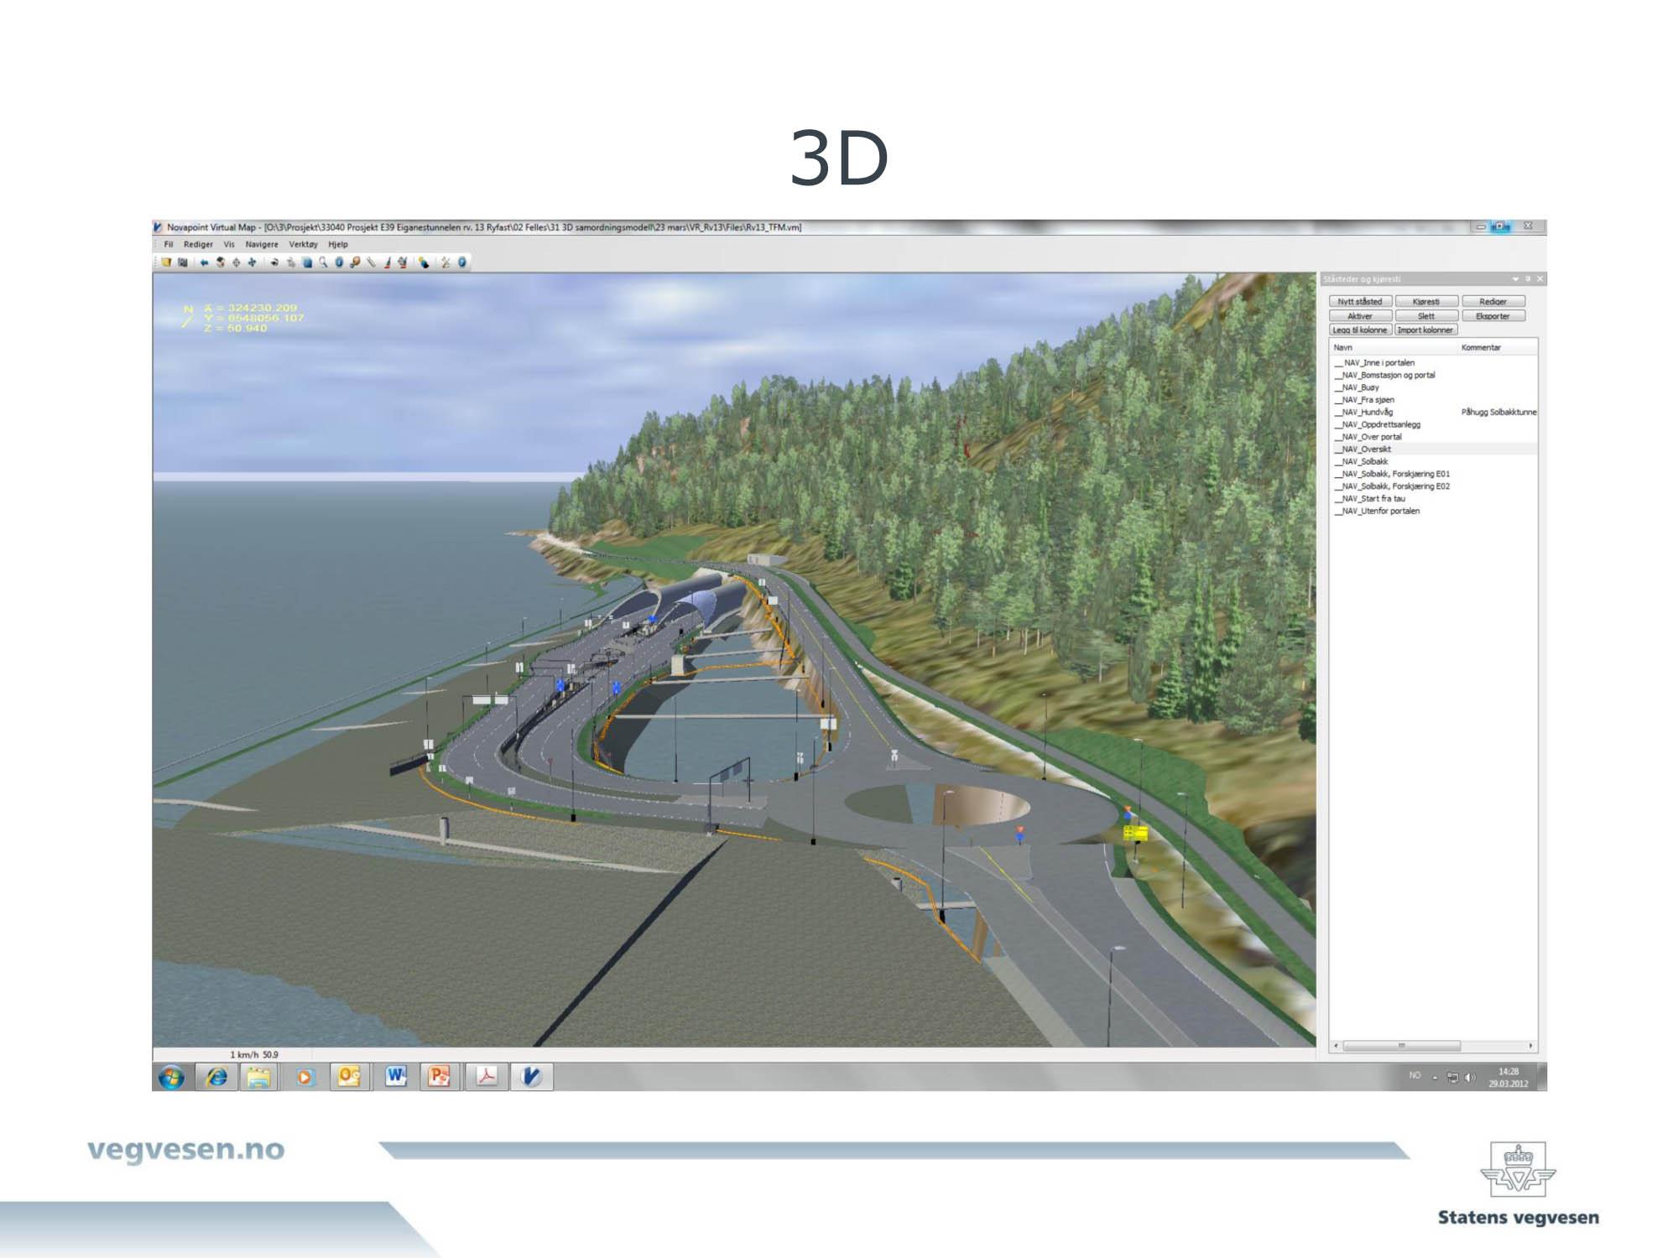Screen dimensions: 1678x1258
Task: Click the blue back arrow toolbar icon
Action: click(204, 263)
